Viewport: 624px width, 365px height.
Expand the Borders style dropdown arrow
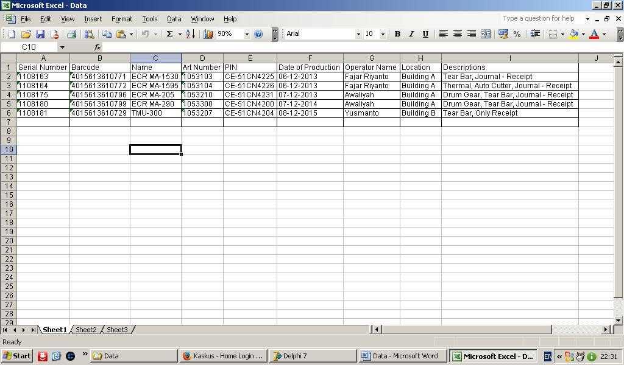562,34
